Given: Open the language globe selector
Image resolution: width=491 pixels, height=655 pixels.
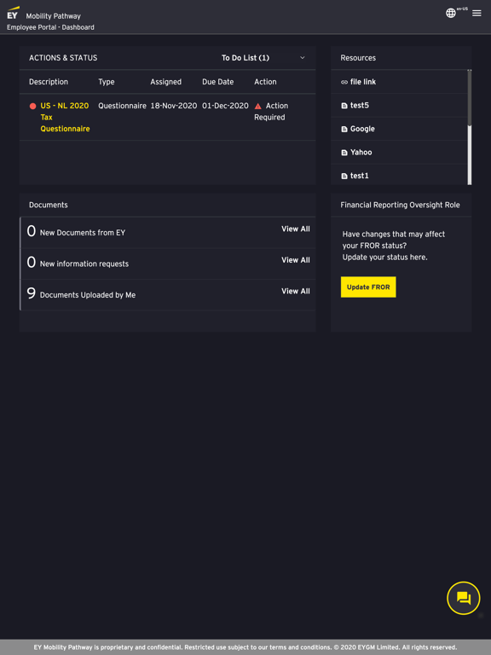Looking at the screenshot, I should pyautogui.click(x=450, y=13).
